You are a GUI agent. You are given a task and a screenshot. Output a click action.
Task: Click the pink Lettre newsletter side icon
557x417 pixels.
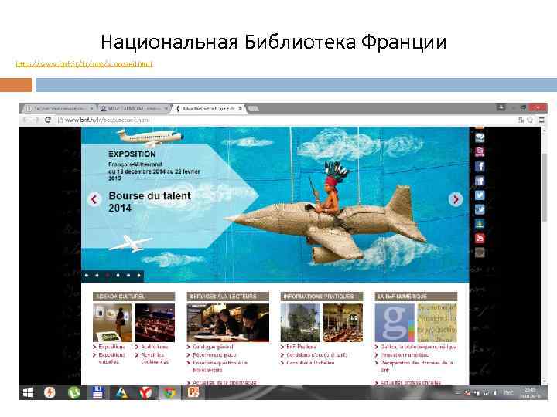pyautogui.click(x=480, y=152)
